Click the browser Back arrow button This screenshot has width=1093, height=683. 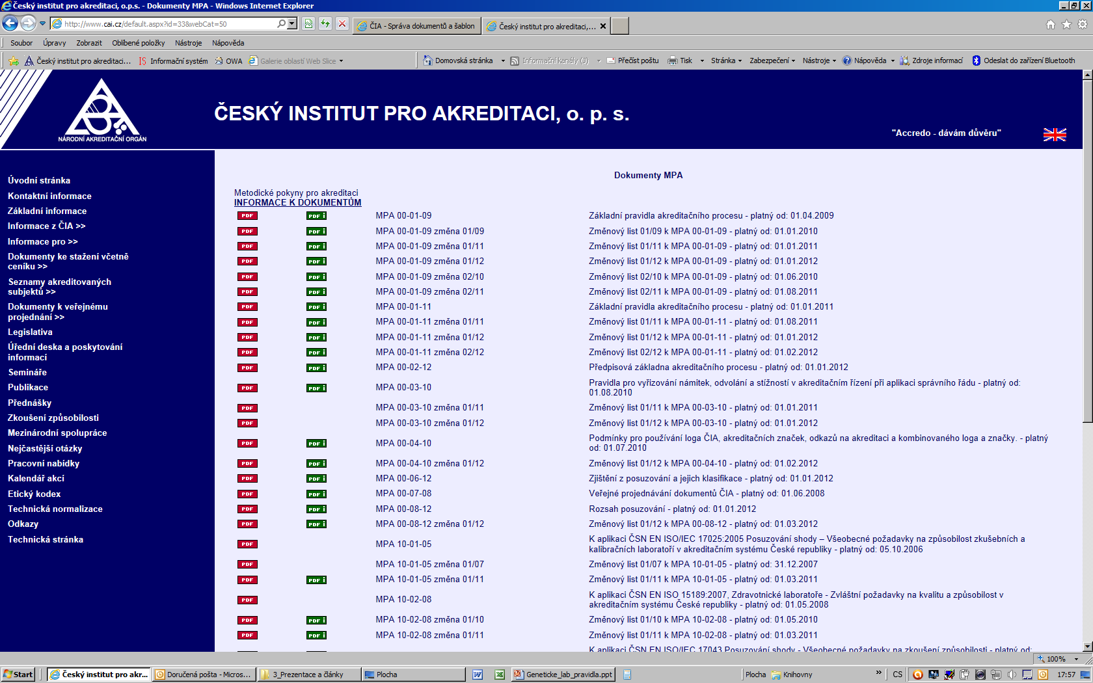[10, 23]
